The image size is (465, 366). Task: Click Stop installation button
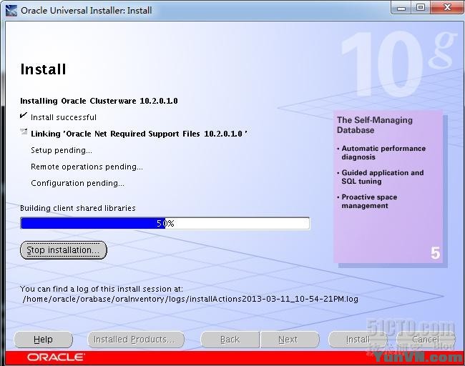[64, 250]
